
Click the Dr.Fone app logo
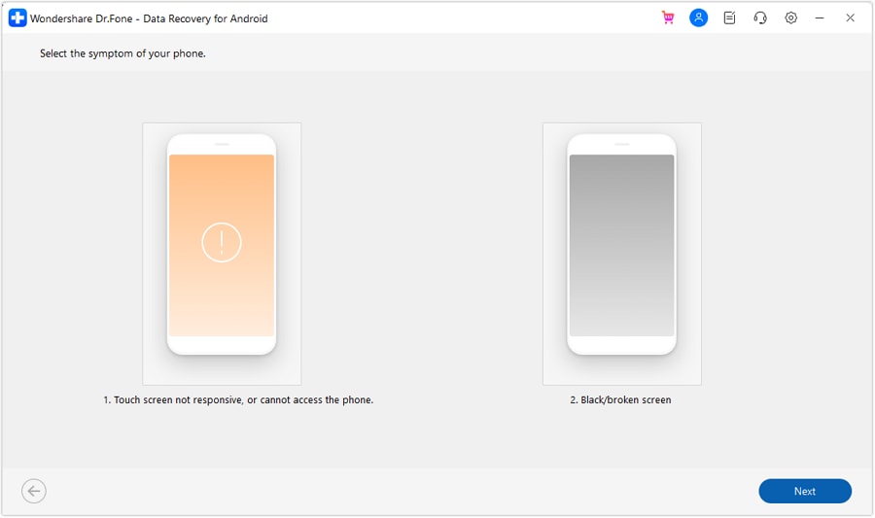click(17, 17)
